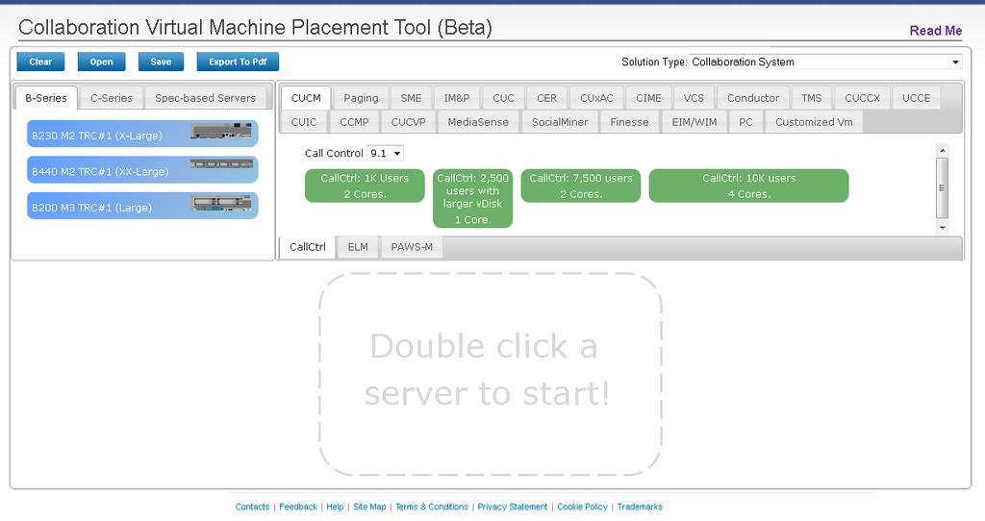Open the Help footer link

tap(335, 507)
